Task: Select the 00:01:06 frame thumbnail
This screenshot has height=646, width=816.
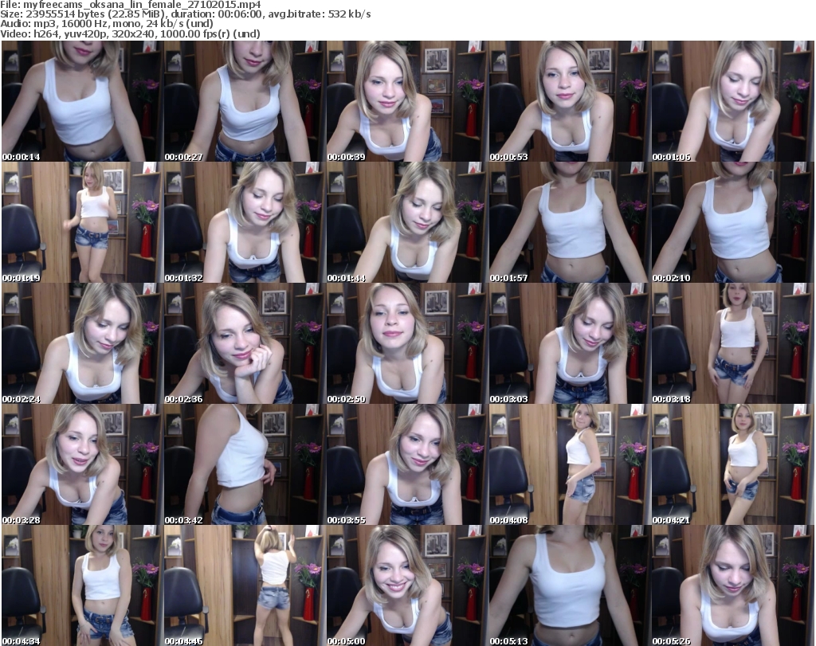Action: tap(732, 101)
